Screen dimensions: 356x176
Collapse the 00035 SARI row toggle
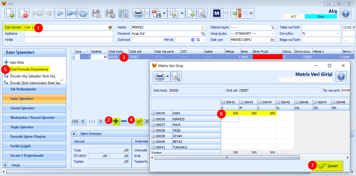pos(154,113)
